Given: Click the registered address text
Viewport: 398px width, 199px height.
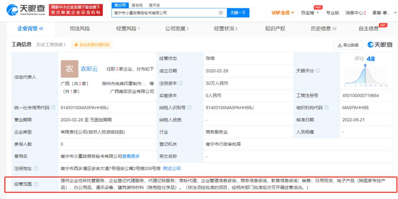Looking at the screenshot, I should coord(111,168).
